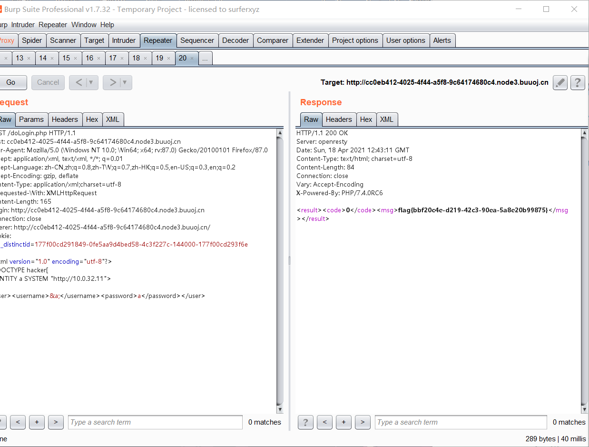Click request search plus options button

point(37,422)
